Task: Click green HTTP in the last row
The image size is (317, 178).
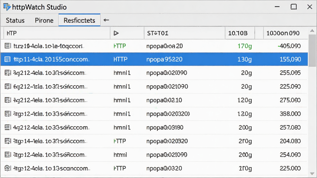Action: (x=120, y=168)
